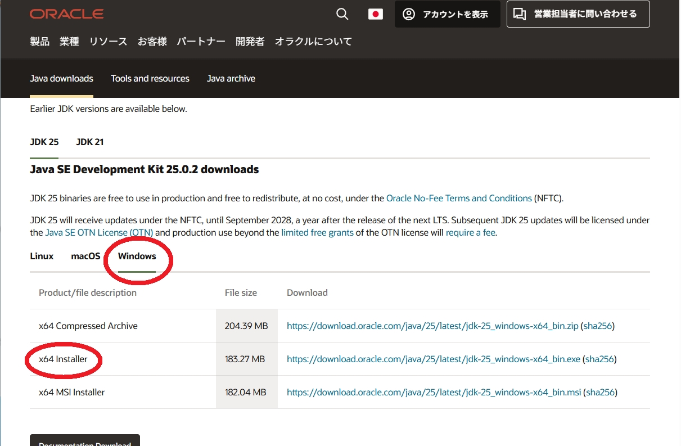The height and width of the screenshot is (446, 681).
Task: Open the 開発者 navigation menu
Action: (250, 41)
